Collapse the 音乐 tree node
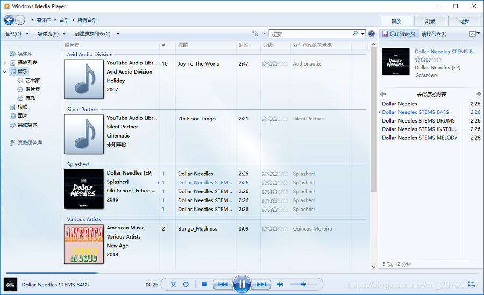This screenshot has height=295, width=484. click(5, 71)
